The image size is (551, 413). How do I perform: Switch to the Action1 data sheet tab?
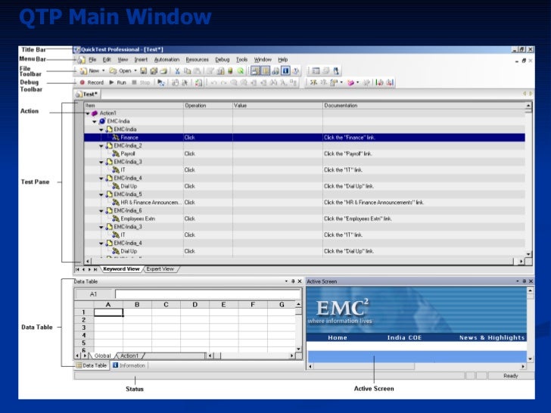click(x=129, y=356)
